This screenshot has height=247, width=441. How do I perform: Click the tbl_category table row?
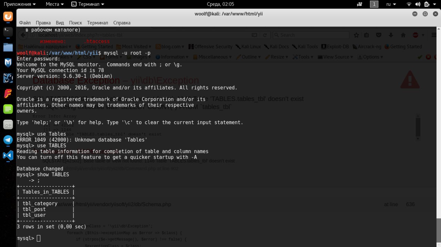point(46,203)
